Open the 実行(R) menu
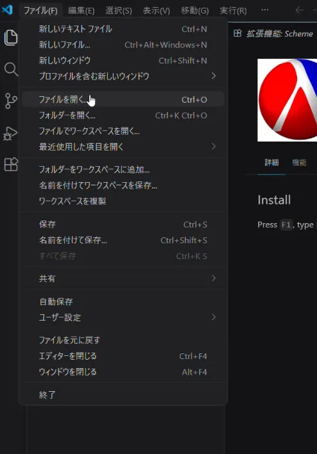The image size is (317, 454). coord(233,10)
